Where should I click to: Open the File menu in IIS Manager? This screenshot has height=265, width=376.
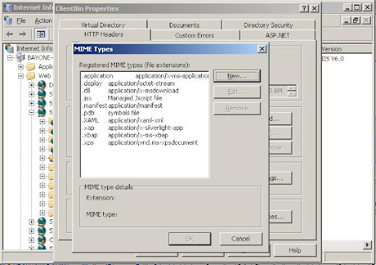coord(21,21)
